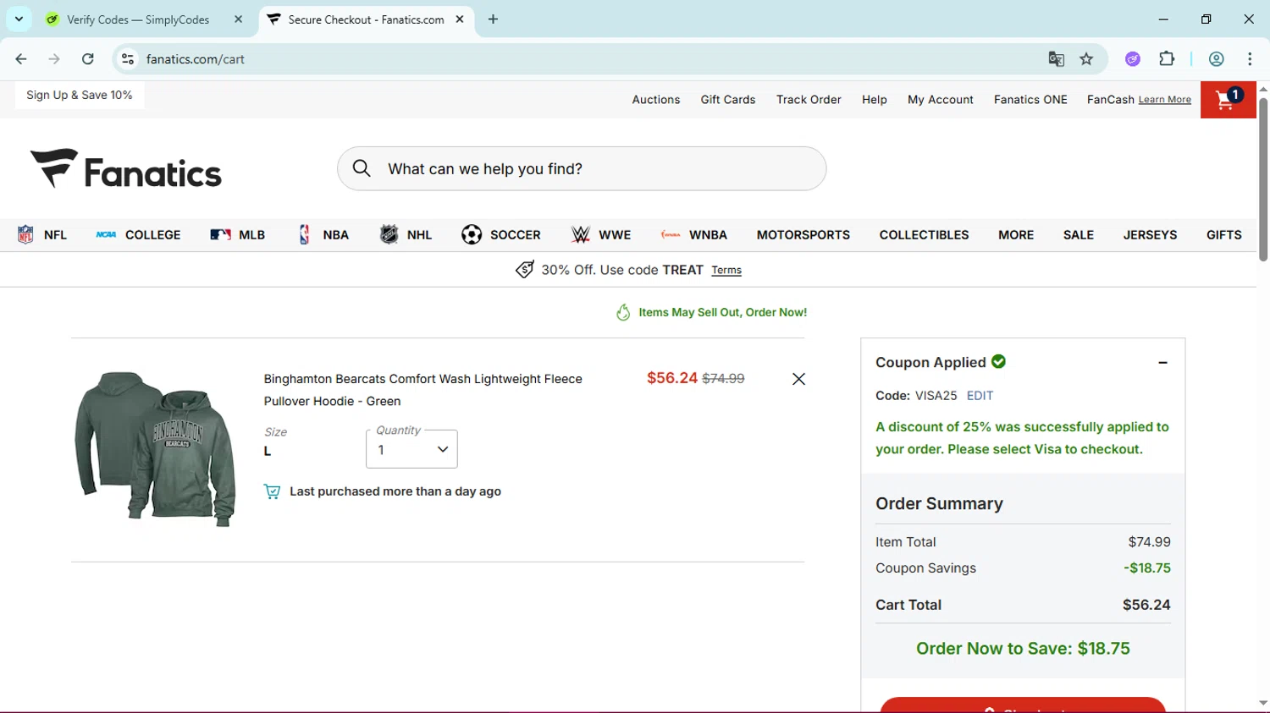Go back to the previous page
The width and height of the screenshot is (1270, 713).
pos(21,59)
